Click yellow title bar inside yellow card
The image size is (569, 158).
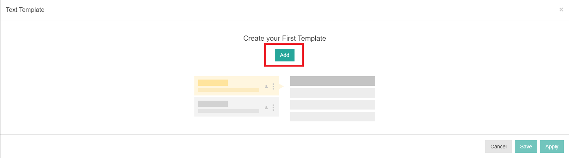click(213, 83)
